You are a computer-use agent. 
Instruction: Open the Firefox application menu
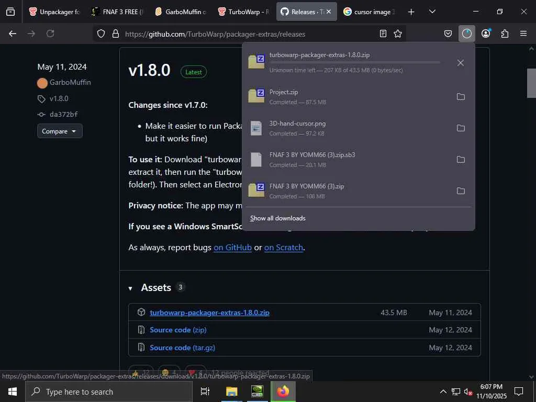pos(523,33)
